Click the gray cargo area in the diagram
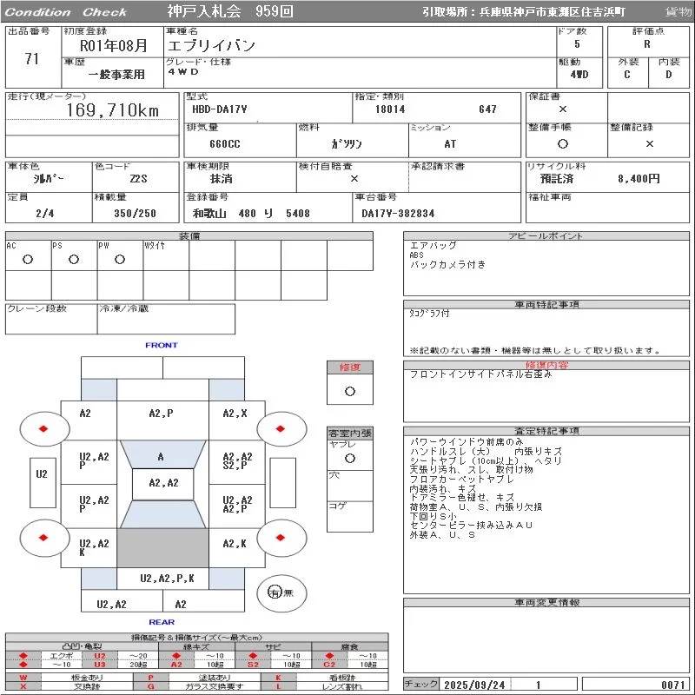The image size is (695, 695). click(162, 548)
